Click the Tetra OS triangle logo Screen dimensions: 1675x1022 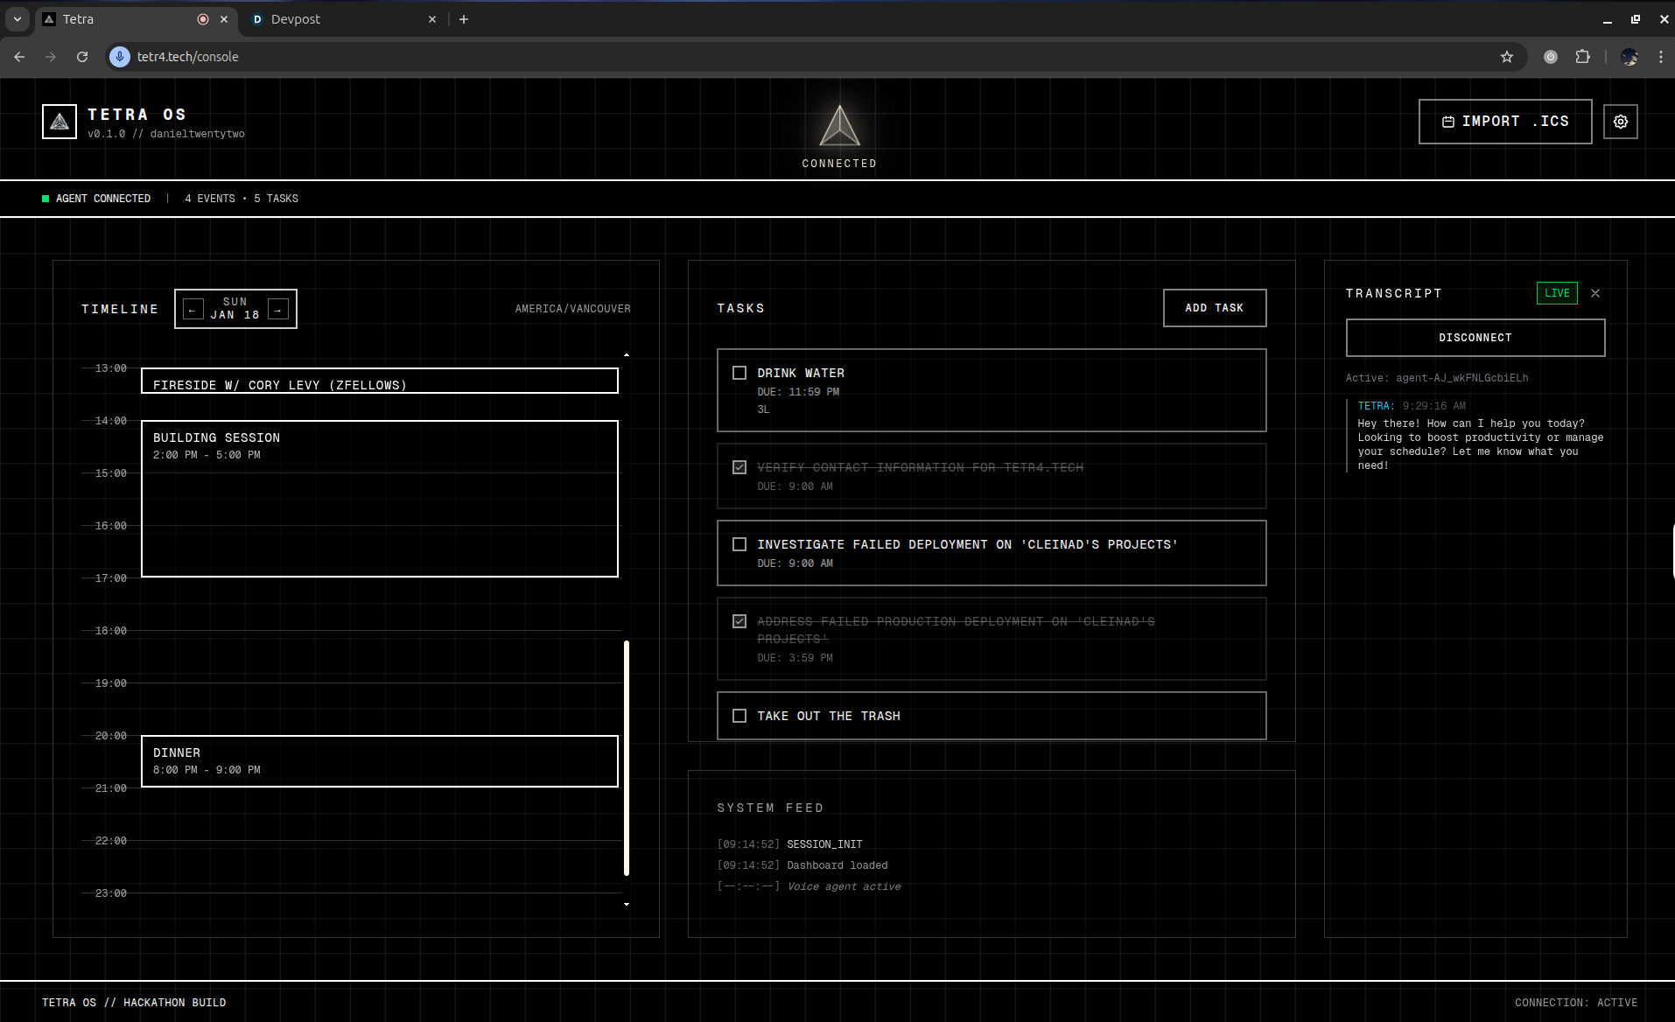[60, 122]
